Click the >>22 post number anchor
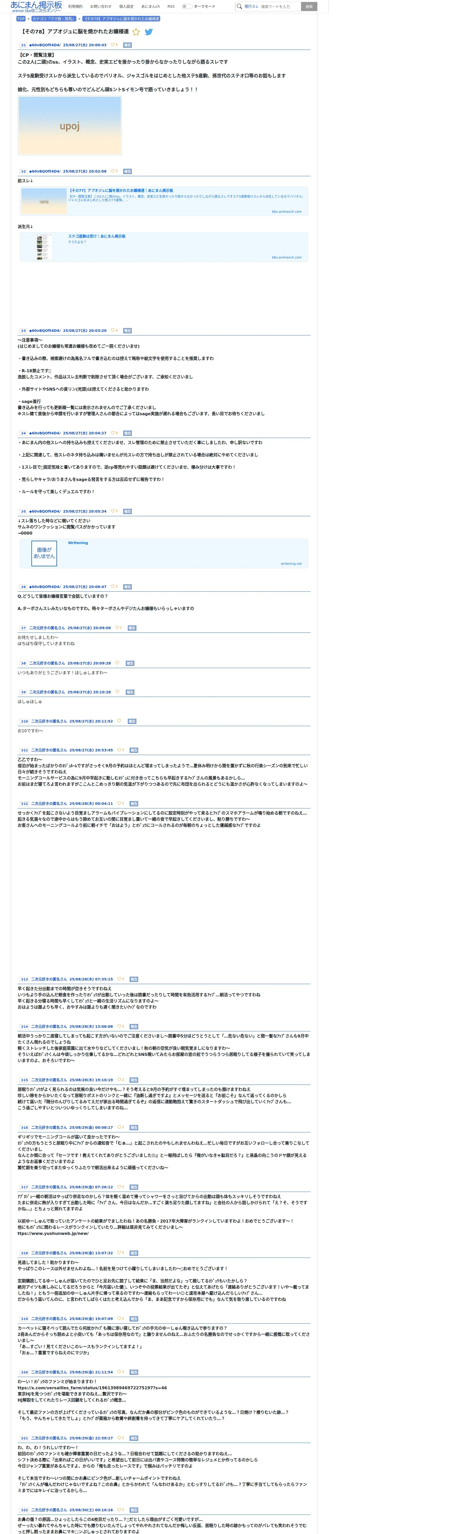Viewport: 463px width, 1534px height. pyautogui.click(x=24, y=1510)
